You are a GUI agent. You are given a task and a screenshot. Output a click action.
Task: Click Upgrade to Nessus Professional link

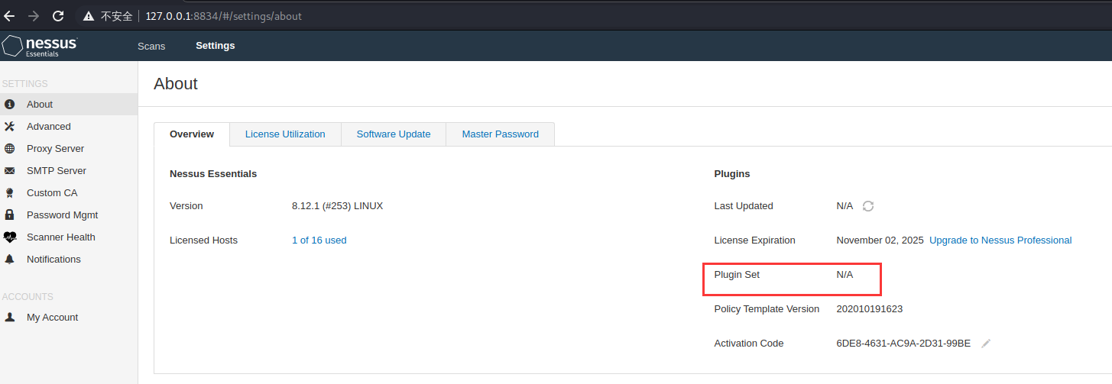click(x=1000, y=240)
